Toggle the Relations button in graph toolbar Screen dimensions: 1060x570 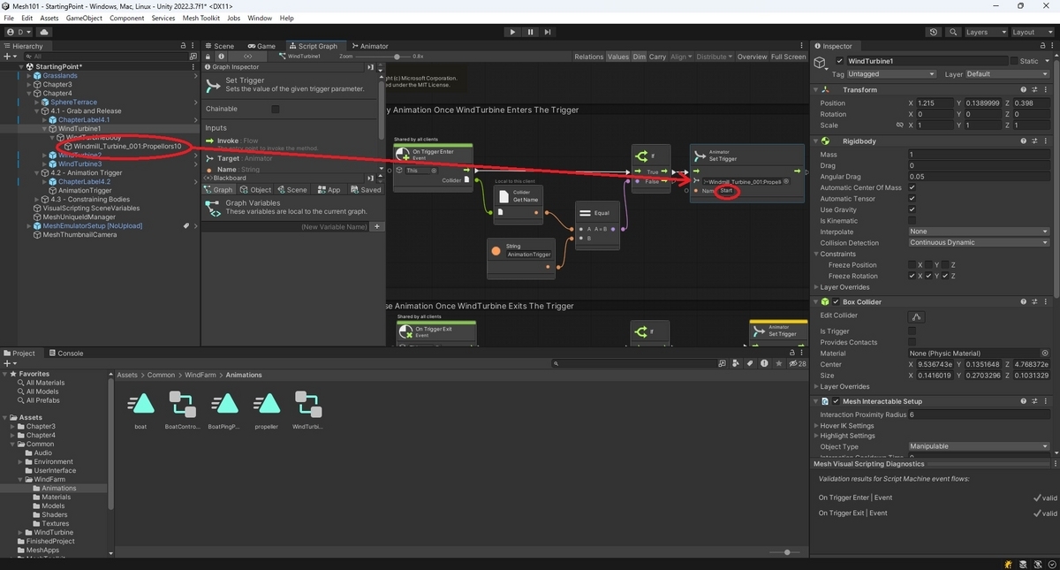pos(589,57)
